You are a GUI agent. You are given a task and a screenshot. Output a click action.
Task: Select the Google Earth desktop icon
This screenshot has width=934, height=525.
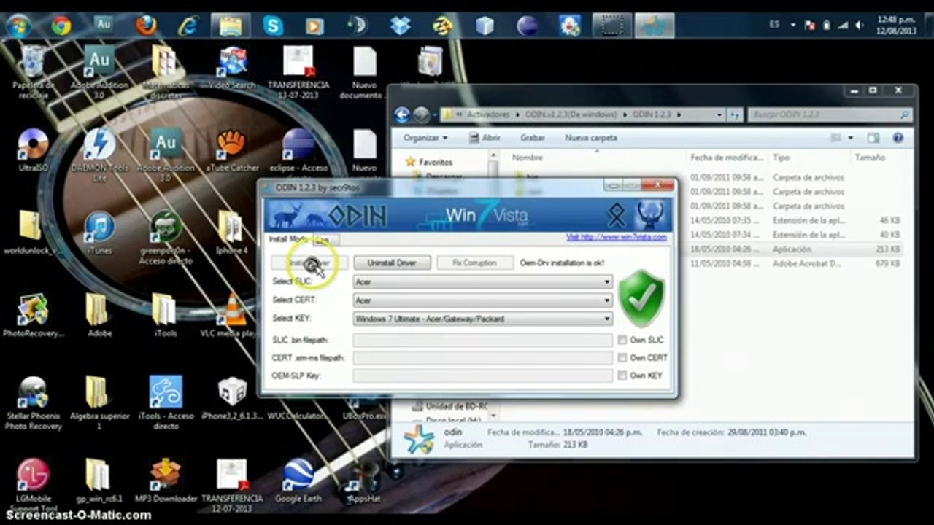[298, 481]
